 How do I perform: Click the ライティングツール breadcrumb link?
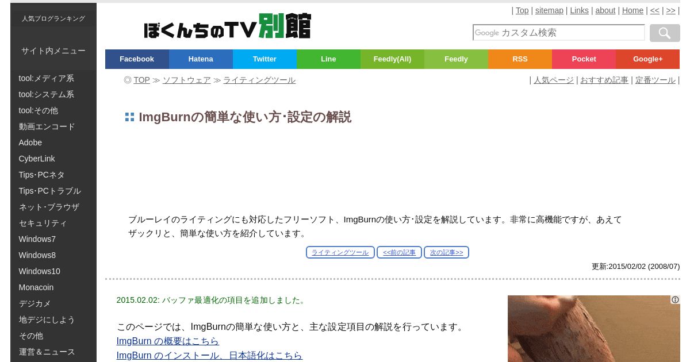(x=259, y=80)
